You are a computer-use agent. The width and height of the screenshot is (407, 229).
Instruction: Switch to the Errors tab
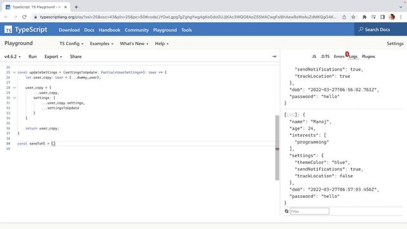click(x=339, y=57)
